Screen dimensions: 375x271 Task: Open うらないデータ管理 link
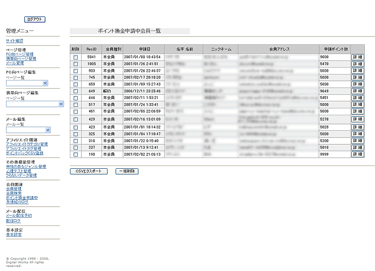point(21,175)
